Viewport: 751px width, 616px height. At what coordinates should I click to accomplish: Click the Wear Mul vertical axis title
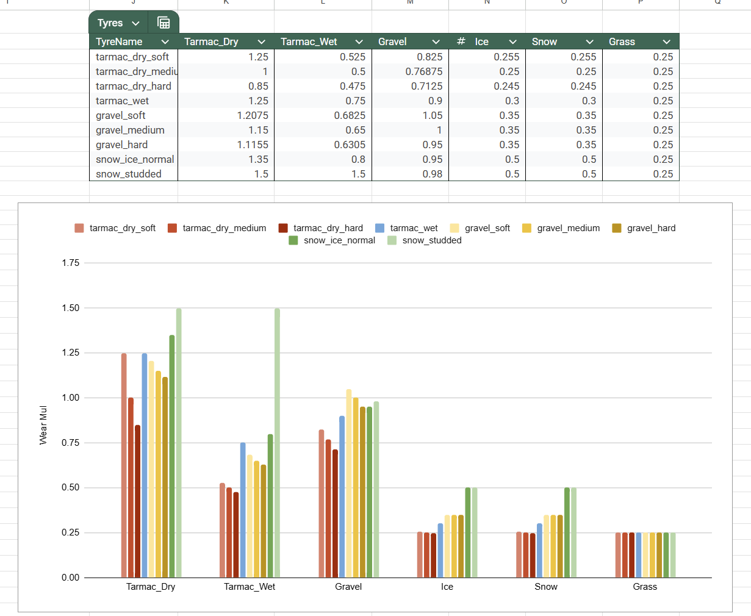pyautogui.click(x=43, y=424)
